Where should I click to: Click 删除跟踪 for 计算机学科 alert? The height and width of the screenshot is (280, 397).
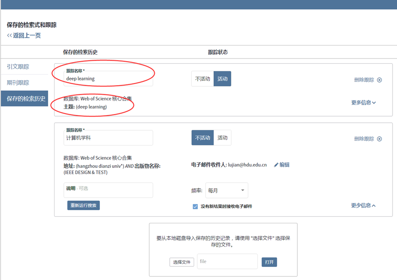point(364,139)
